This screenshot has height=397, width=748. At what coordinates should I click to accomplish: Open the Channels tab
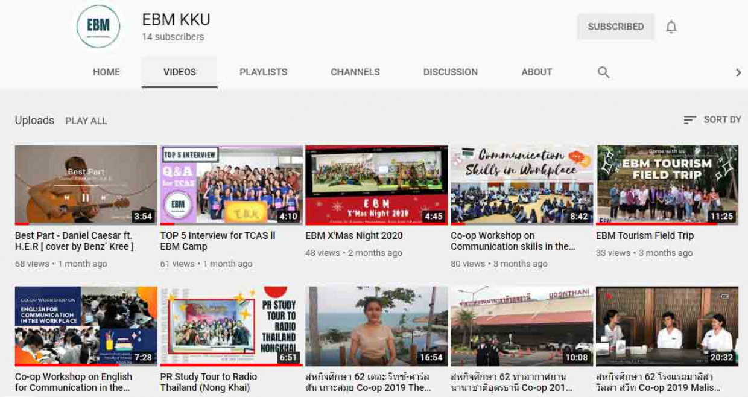pos(355,72)
